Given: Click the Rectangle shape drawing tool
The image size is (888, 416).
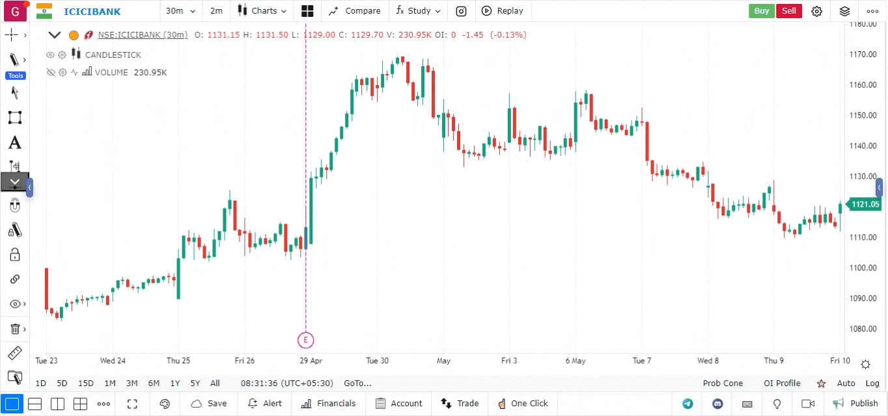Looking at the screenshot, I should click(14, 118).
